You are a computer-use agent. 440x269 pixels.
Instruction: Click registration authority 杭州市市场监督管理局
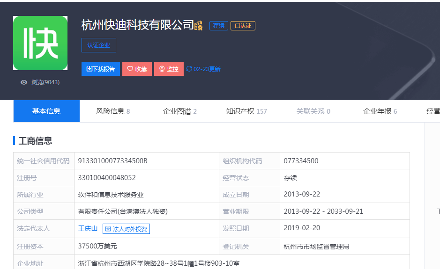pos(316,247)
